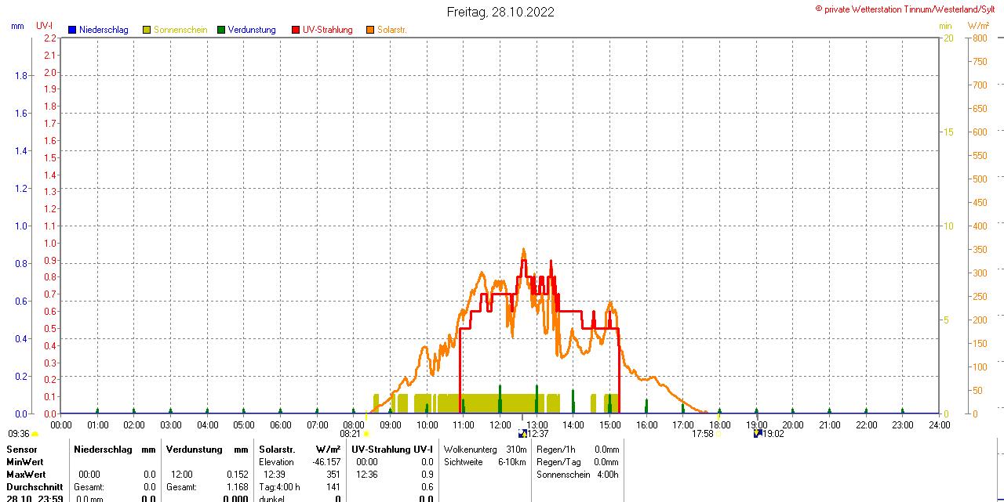Click the yellow Sonnenschein legend square
This screenshot has height=502, width=1004.
pyautogui.click(x=147, y=30)
